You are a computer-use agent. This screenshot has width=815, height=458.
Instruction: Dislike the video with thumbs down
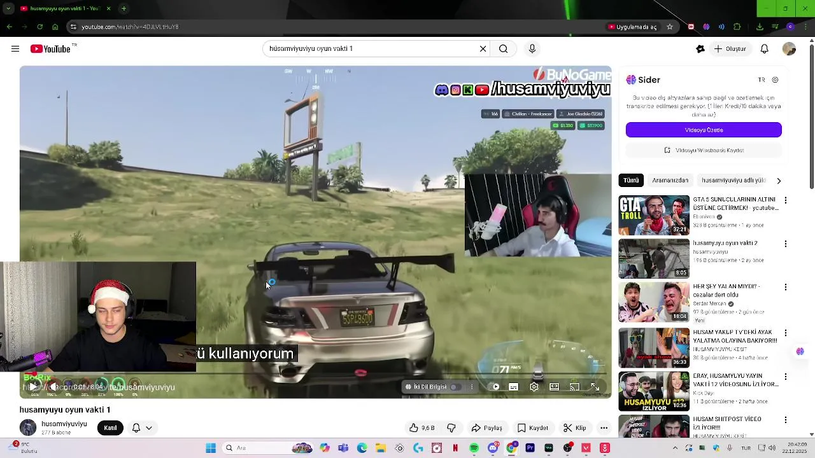point(451,428)
